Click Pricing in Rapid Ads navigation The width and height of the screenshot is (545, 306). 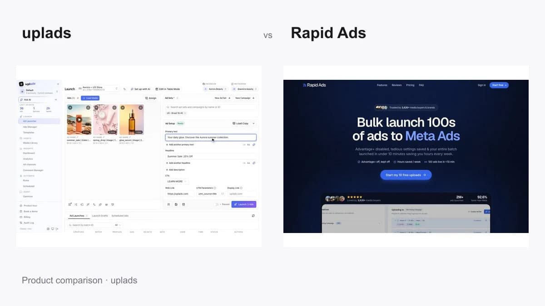410,85
